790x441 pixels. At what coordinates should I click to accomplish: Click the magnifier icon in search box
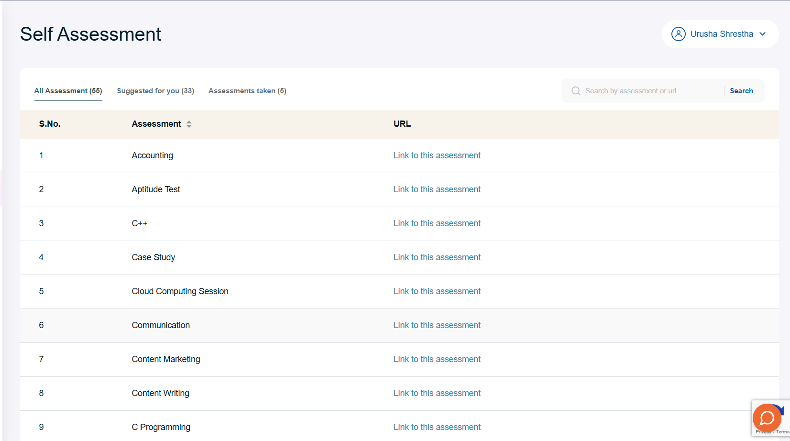pyautogui.click(x=576, y=91)
